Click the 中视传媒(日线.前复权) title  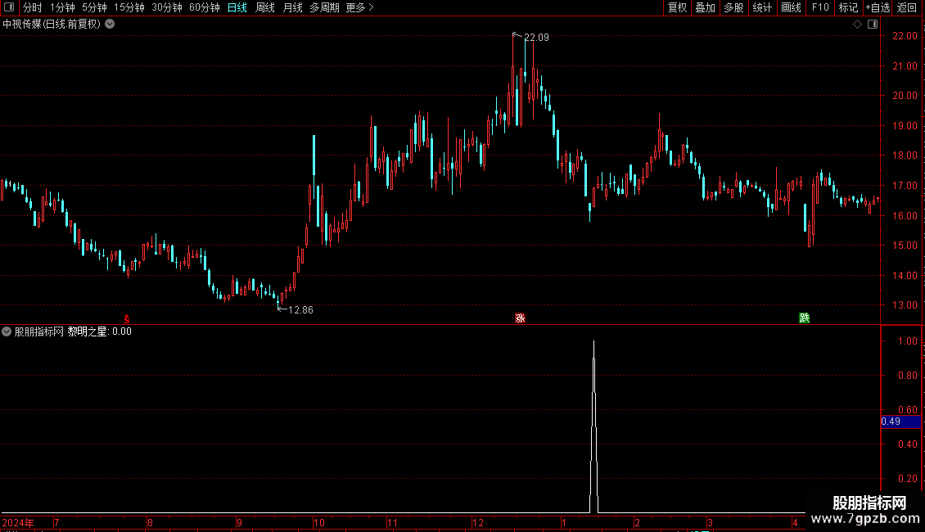tap(52, 25)
